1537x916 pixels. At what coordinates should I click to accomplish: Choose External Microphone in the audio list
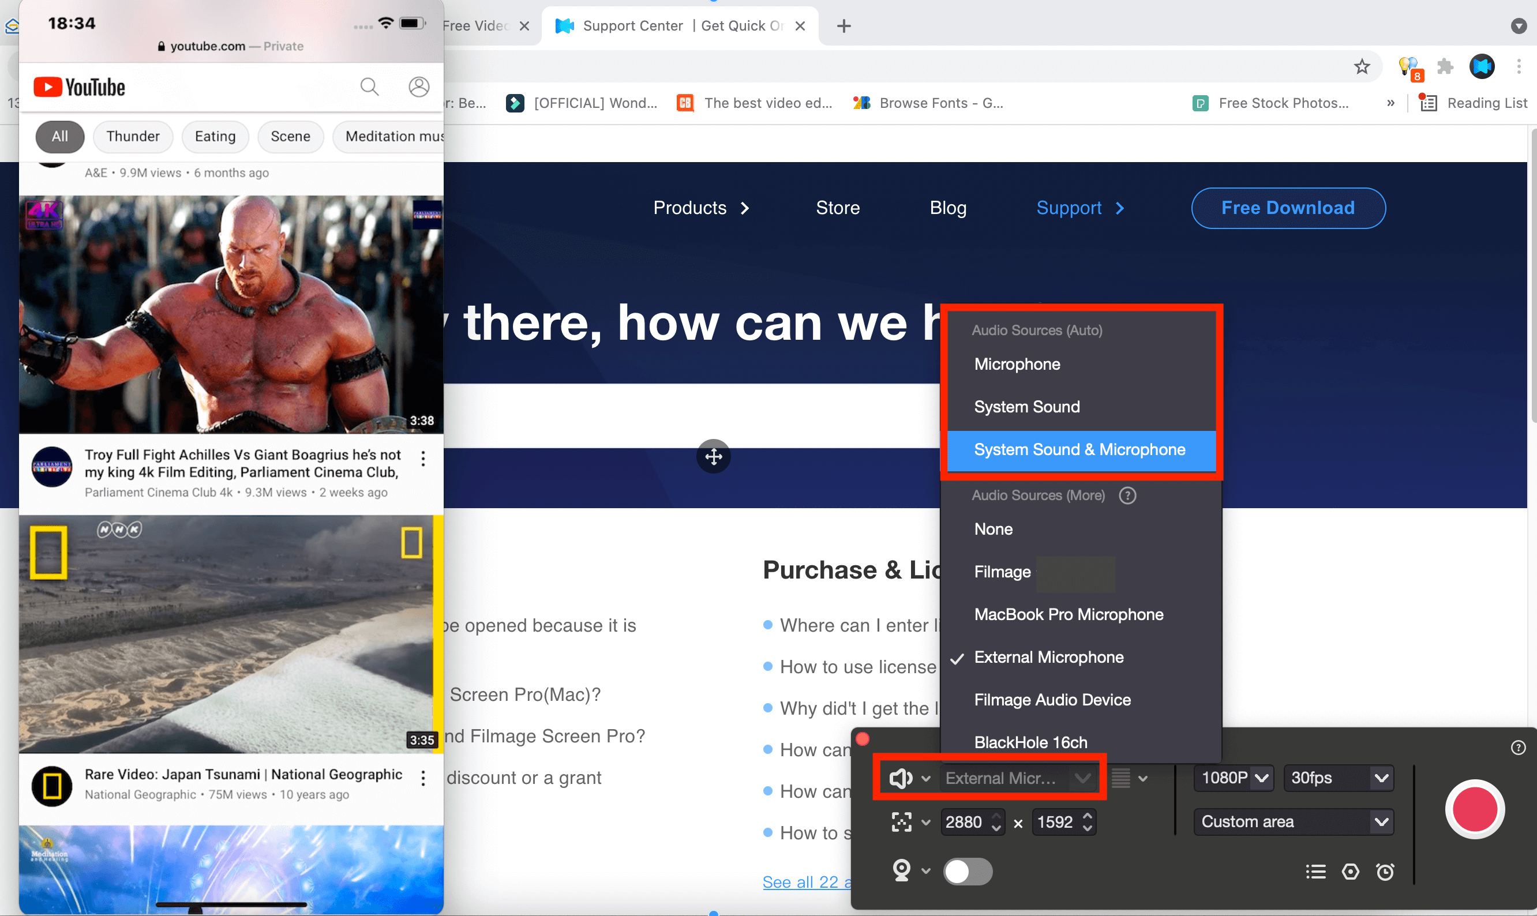1080,657
